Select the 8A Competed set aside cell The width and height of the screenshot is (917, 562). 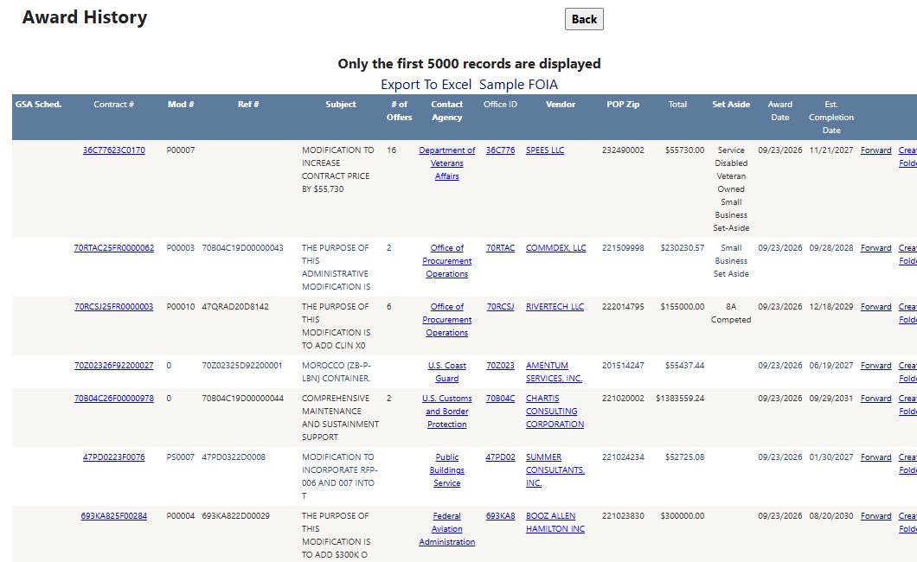(731, 313)
